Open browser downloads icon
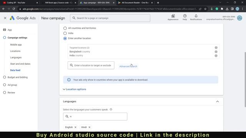 click(x=227, y=9)
